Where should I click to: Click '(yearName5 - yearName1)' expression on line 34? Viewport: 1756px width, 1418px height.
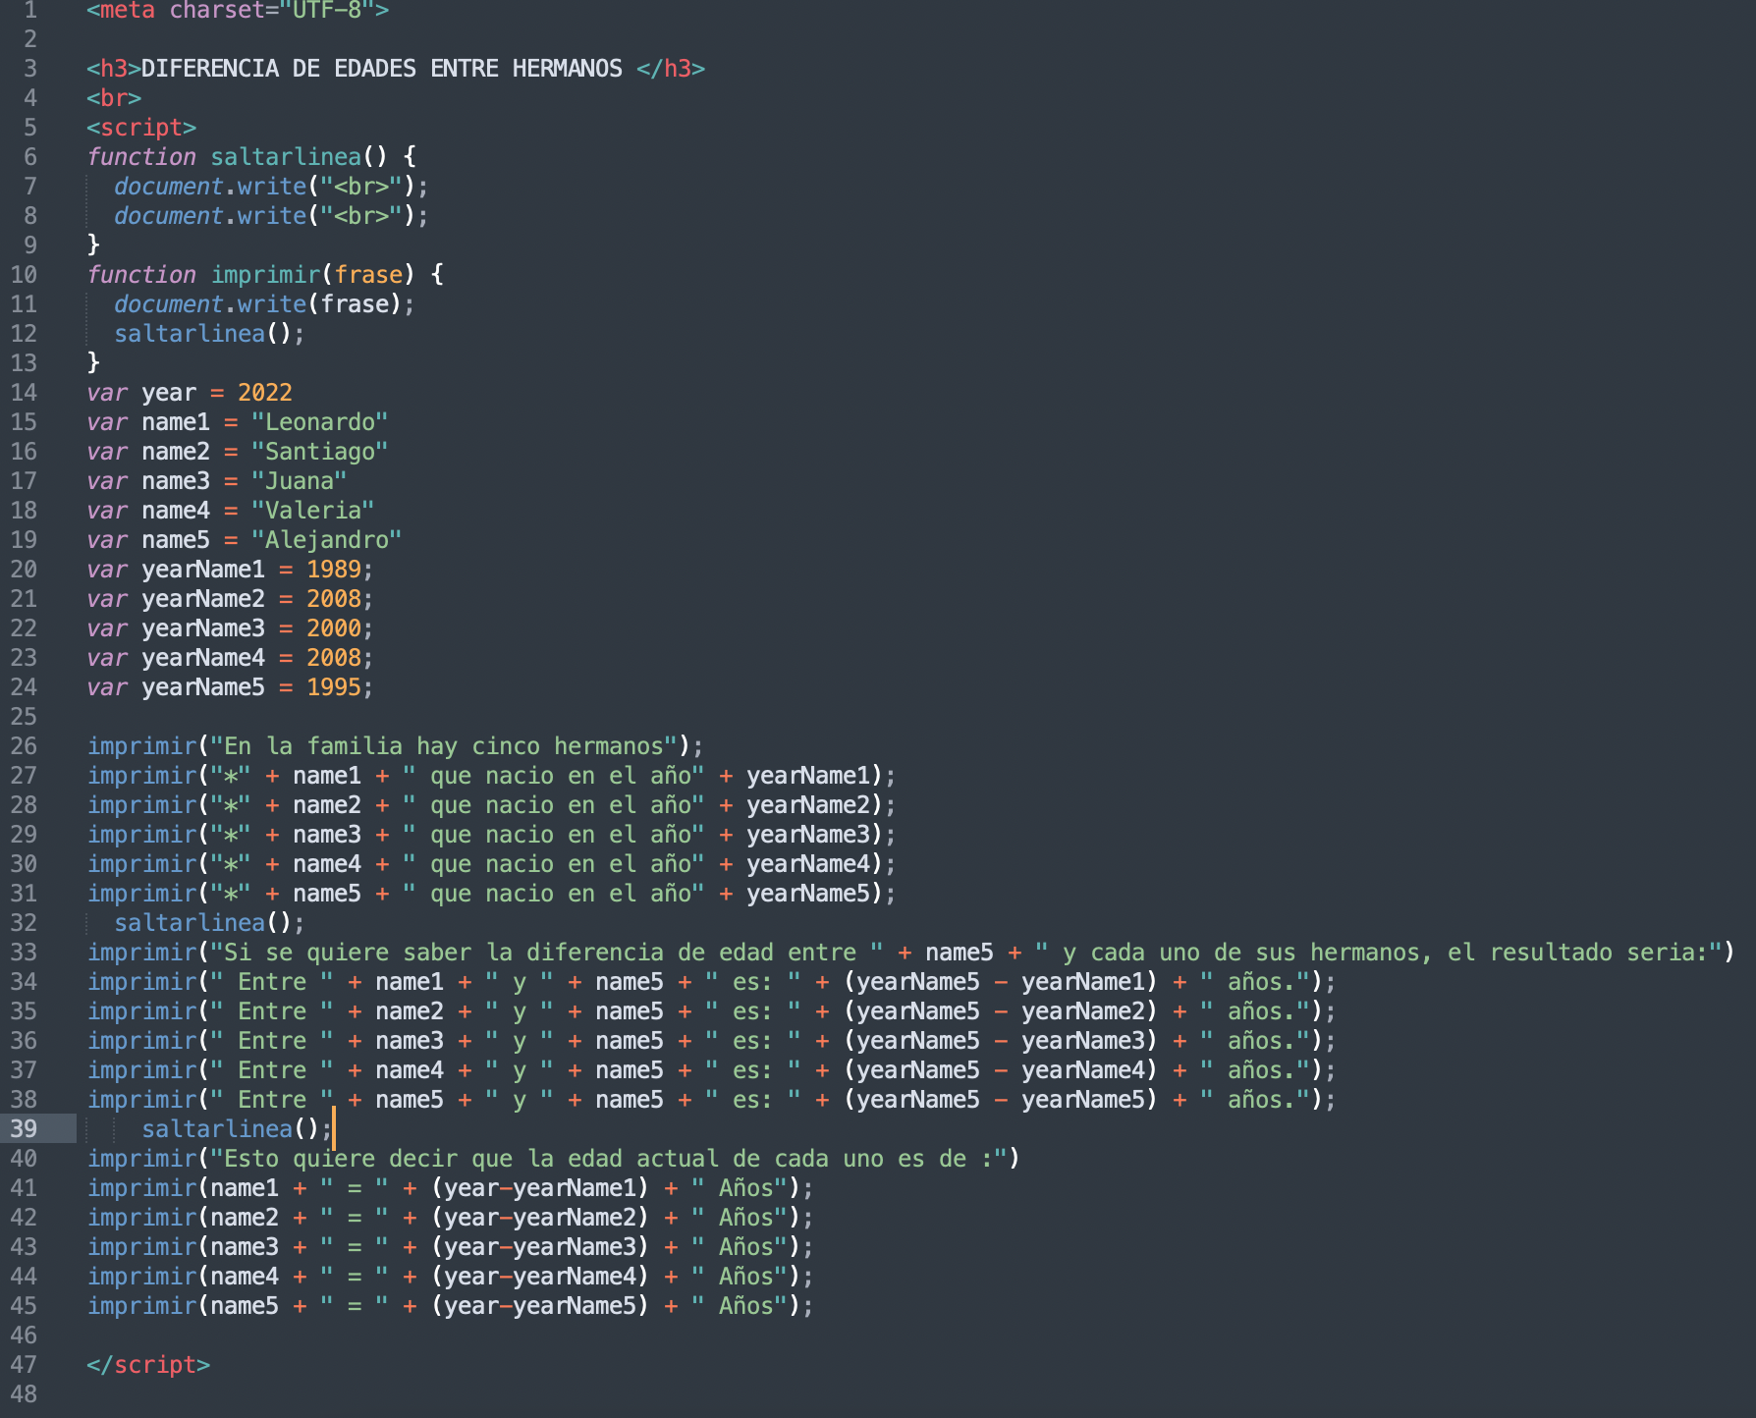pos(1001,982)
